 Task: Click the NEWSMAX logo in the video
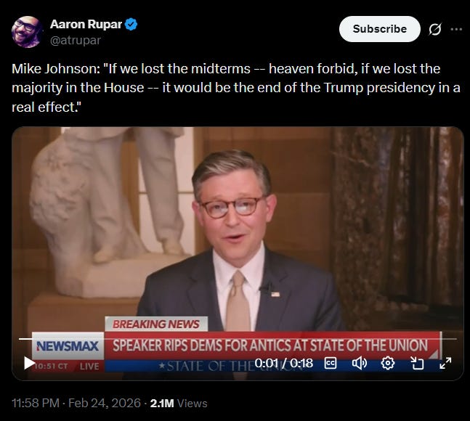pyautogui.click(x=68, y=346)
